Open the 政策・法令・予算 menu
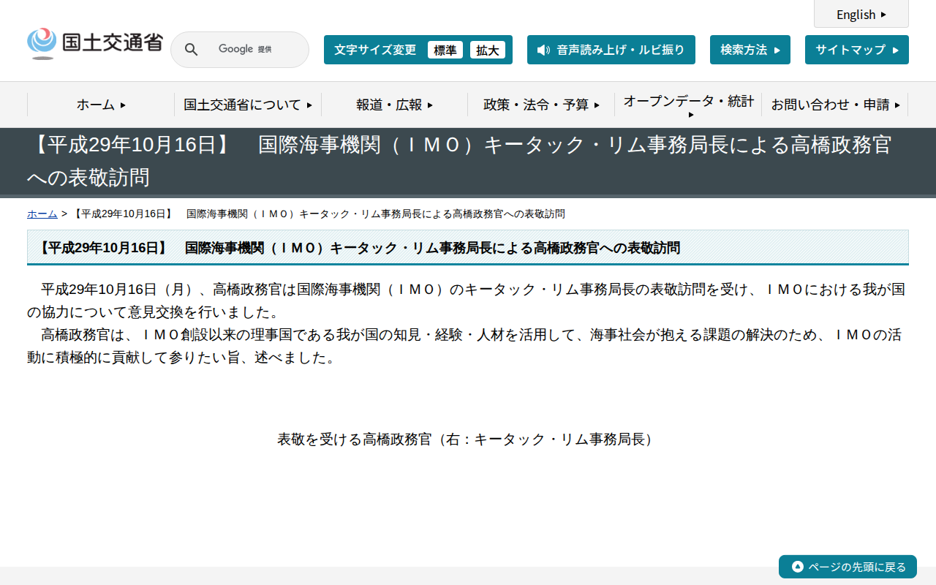This screenshot has width=936, height=585. click(541, 105)
